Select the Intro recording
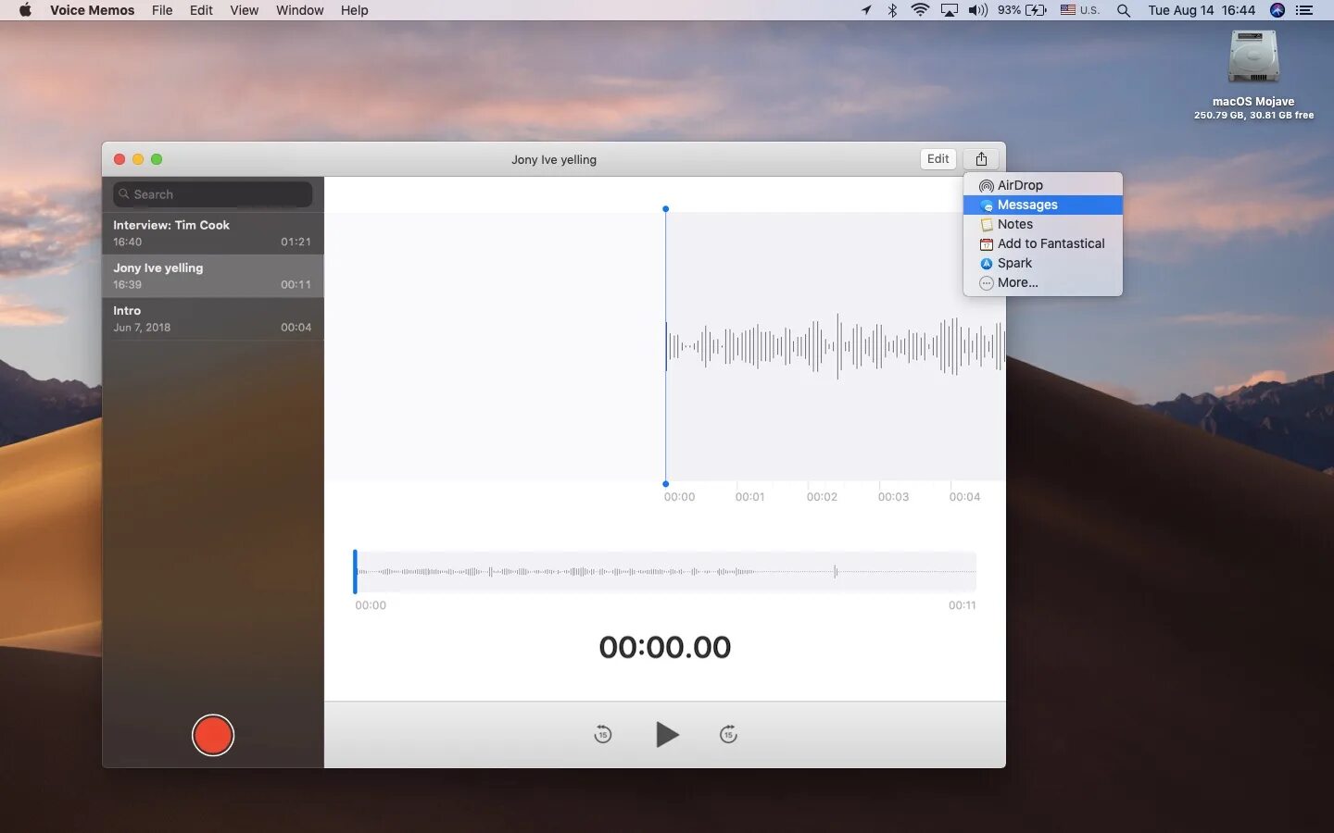Viewport: 1334px width, 833px height. pos(213,318)
